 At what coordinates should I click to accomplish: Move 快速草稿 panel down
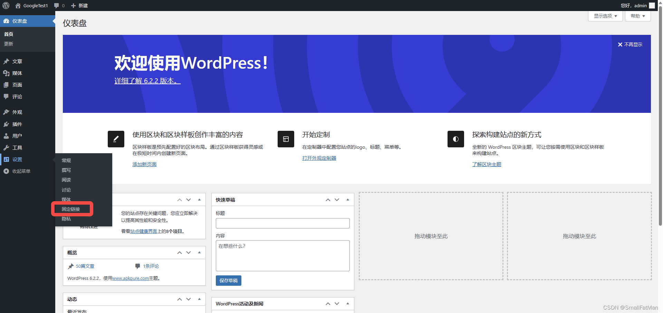[337, 200]
